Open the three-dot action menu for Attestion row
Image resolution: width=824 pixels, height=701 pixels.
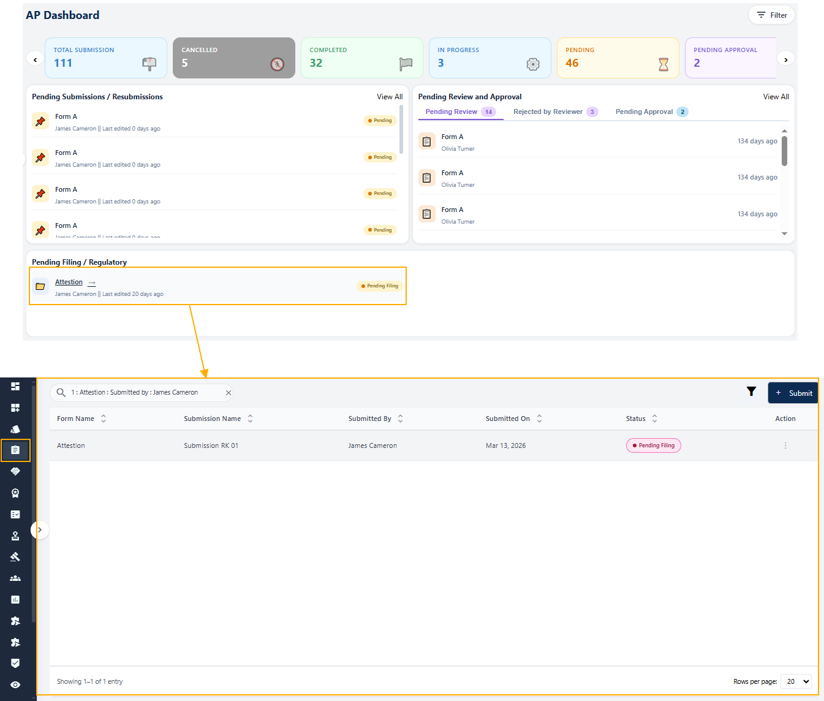[x=785, y=445]
